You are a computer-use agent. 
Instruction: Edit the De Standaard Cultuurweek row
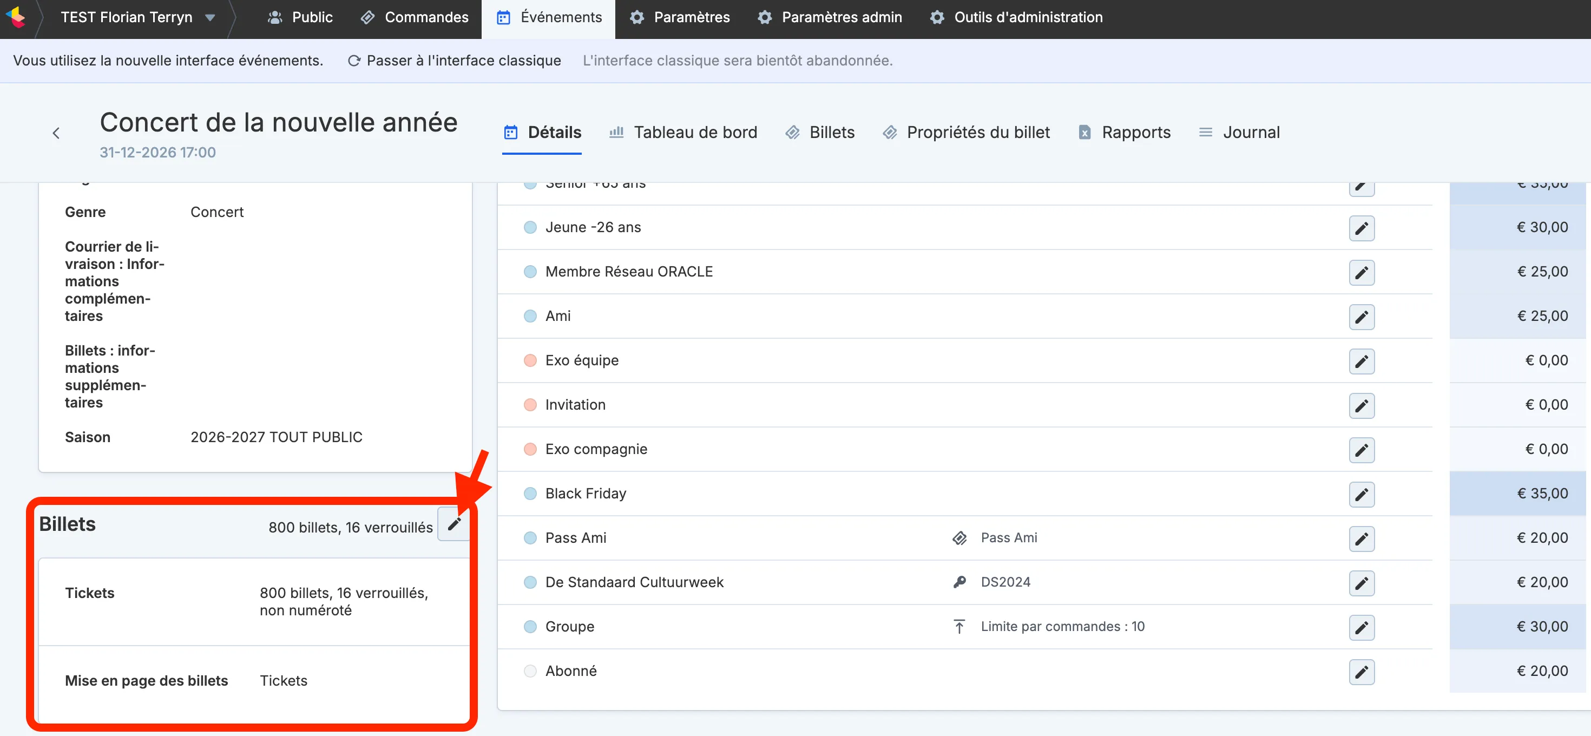coord(1361,583)
